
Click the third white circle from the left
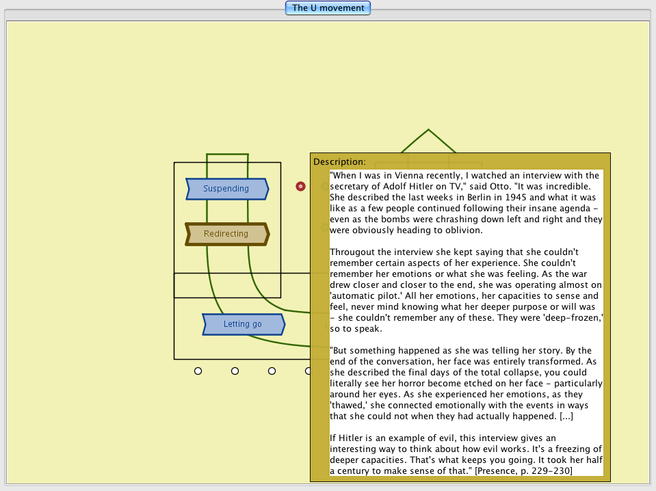tap(272, 371)
